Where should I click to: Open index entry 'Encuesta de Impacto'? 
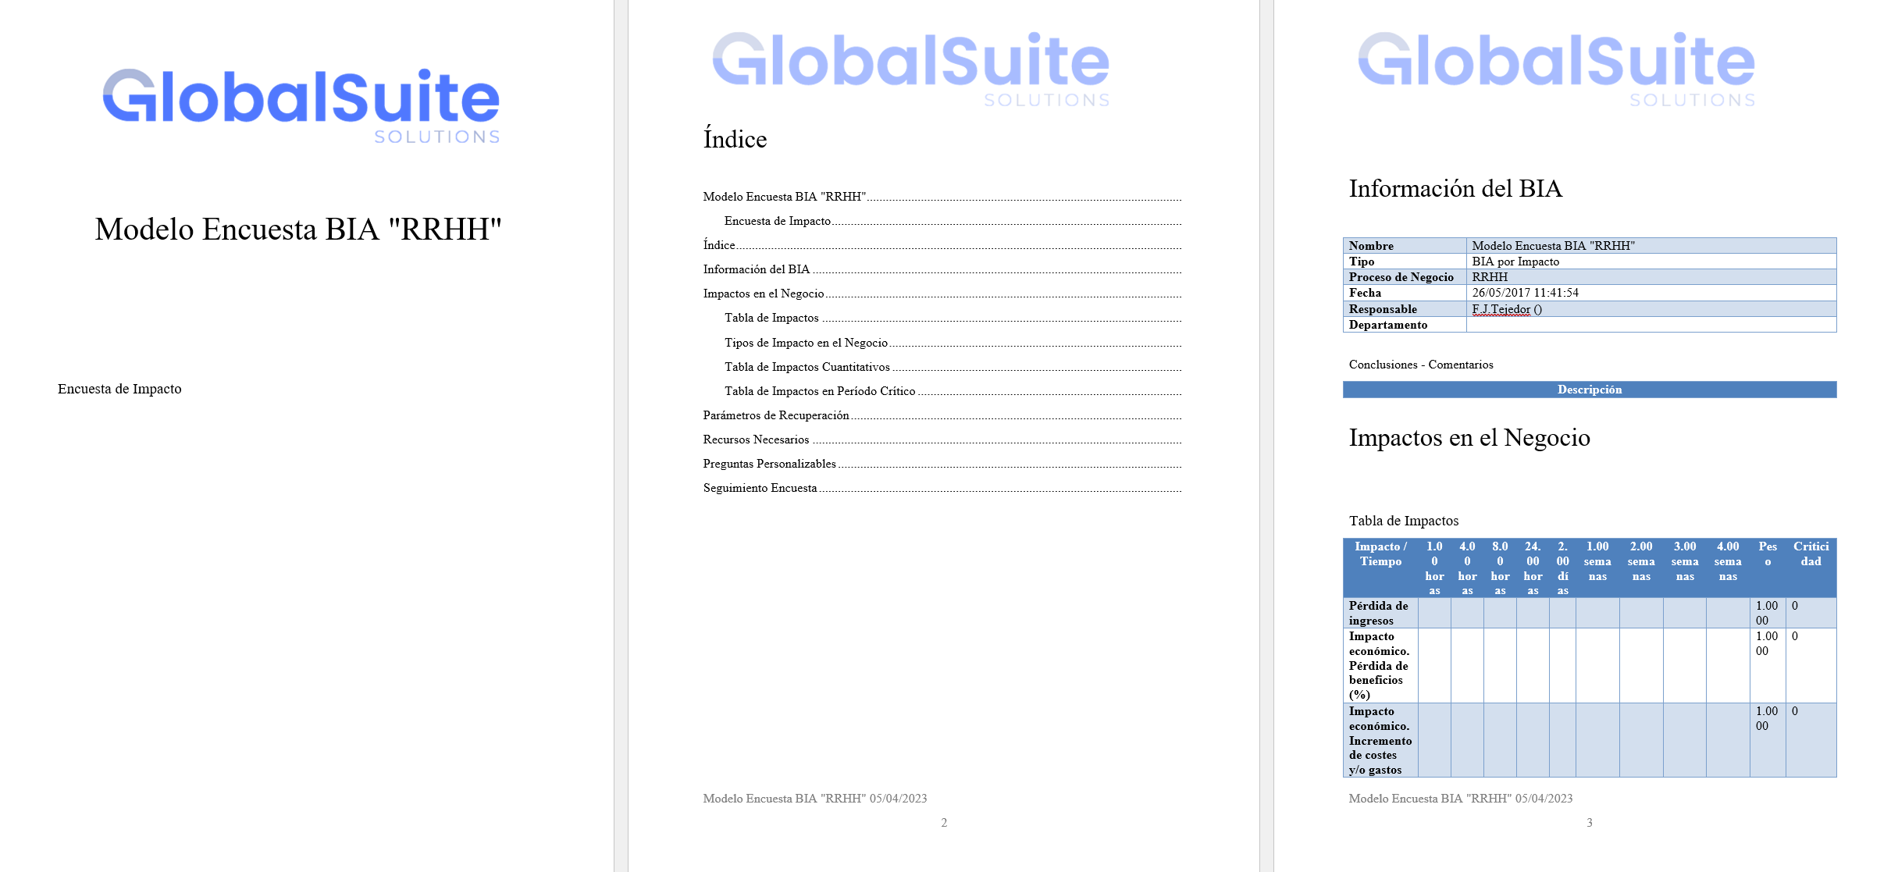953,221
